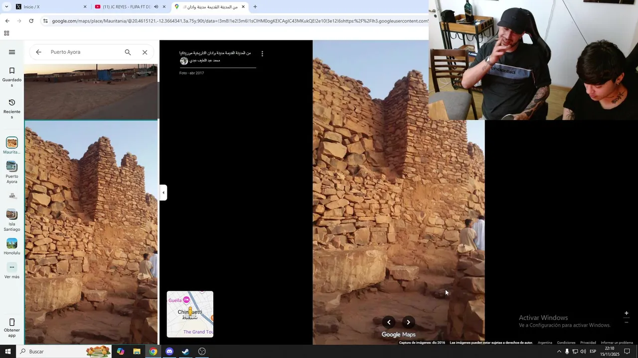Screen dimensions: 638x358
Task: Collapse the side panel arrow
Action: pyautogui.click(x=163, y=192)
